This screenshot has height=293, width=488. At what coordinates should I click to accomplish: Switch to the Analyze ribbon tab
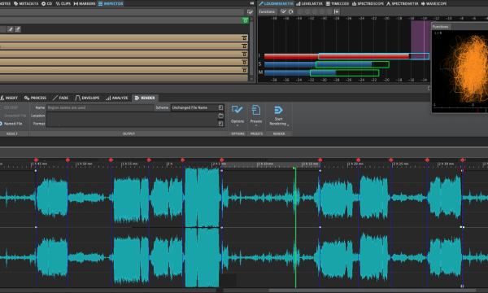pos(116,98)
